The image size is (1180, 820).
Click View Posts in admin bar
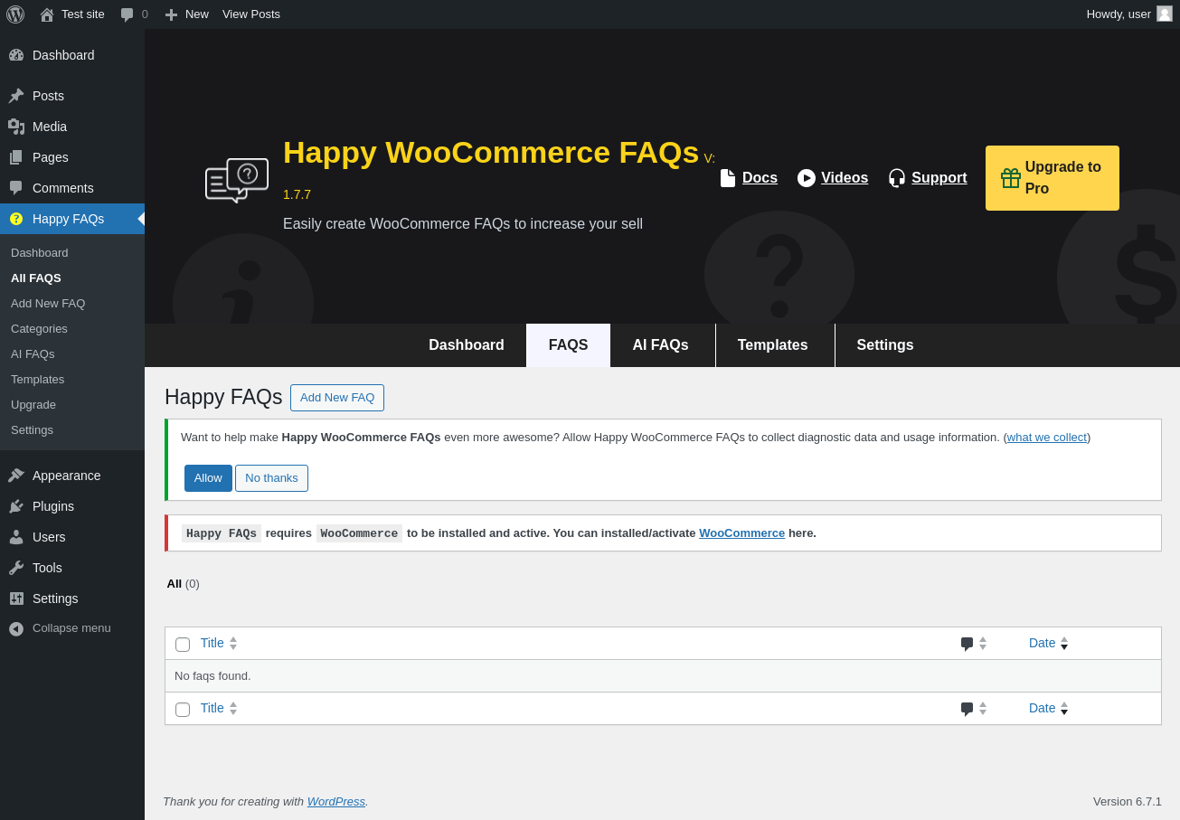[251, 14]
